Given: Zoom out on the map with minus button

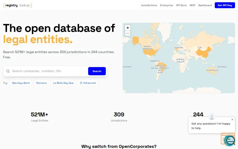Looking at the screenshot, I should click(128, 33).
